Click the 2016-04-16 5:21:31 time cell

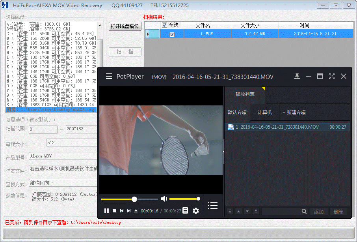(x=315, y=34)
